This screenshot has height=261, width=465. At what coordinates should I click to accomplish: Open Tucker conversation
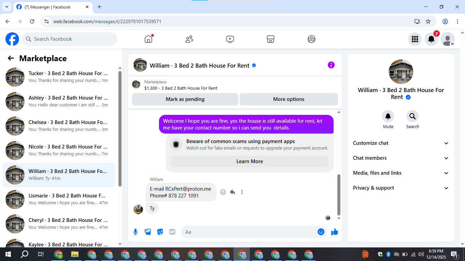pyautogui.click(x=59, y=77)
